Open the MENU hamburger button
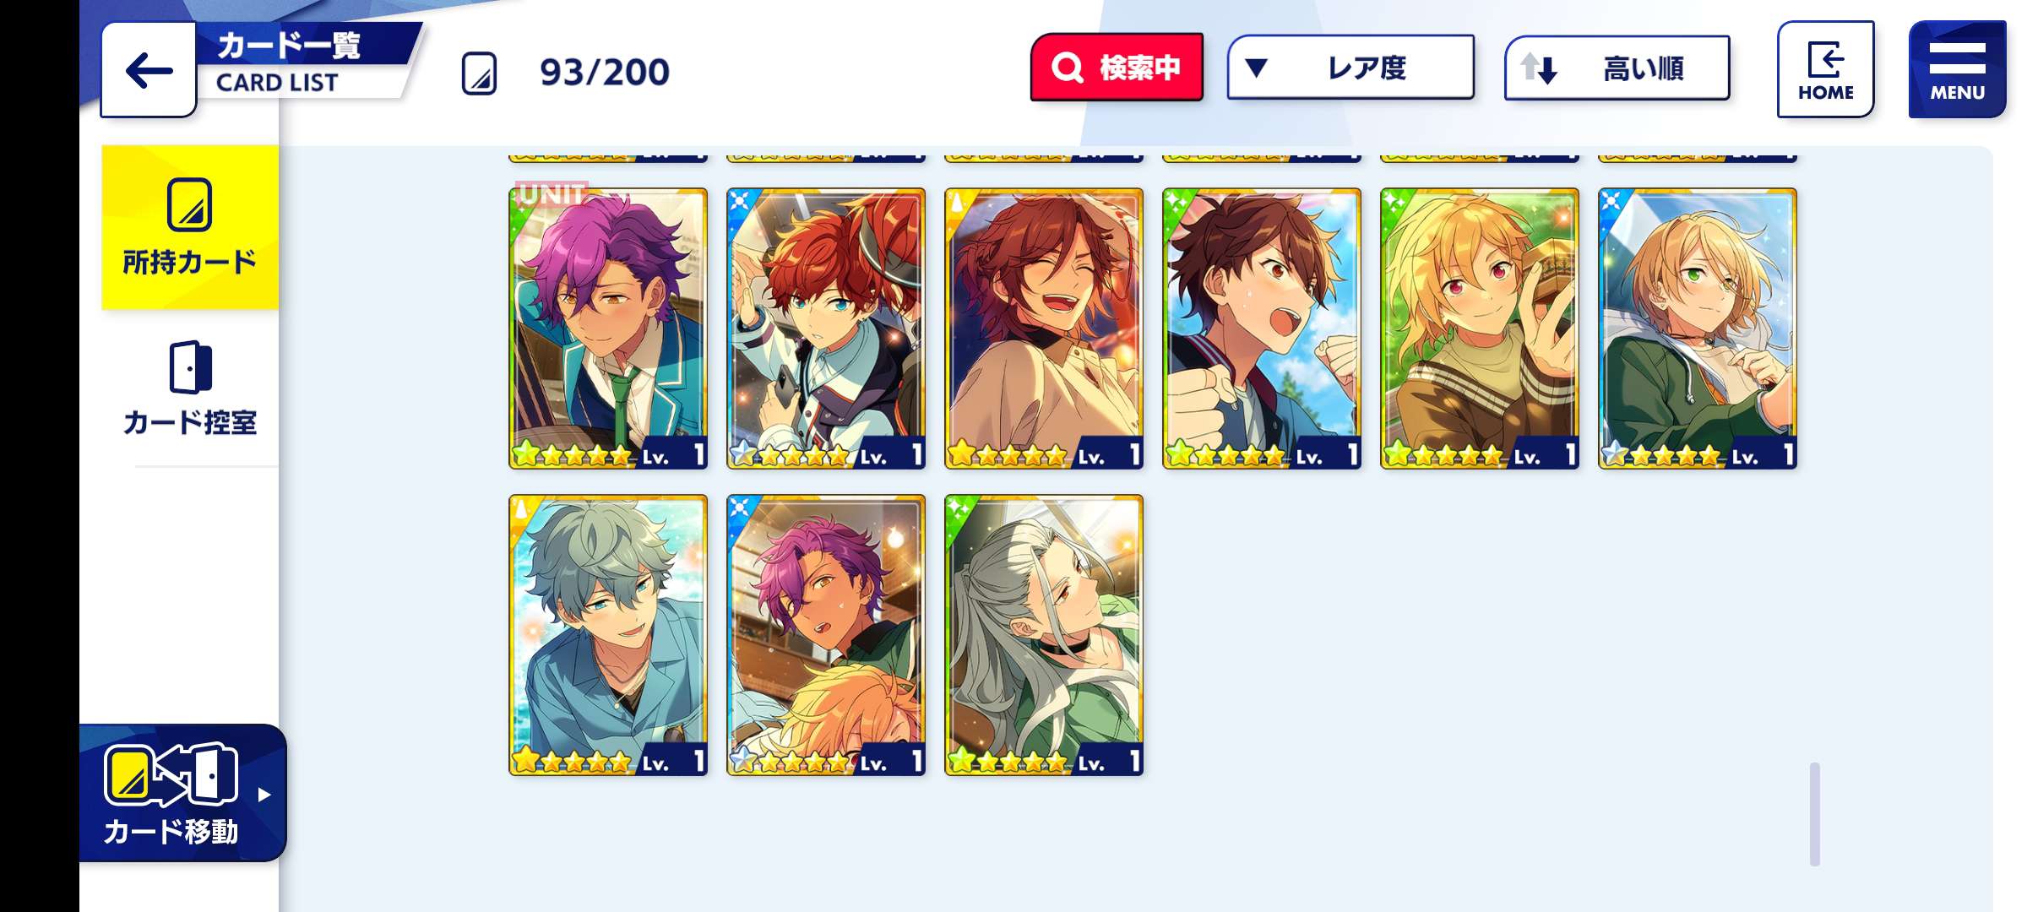 (x=1957, y=69)
